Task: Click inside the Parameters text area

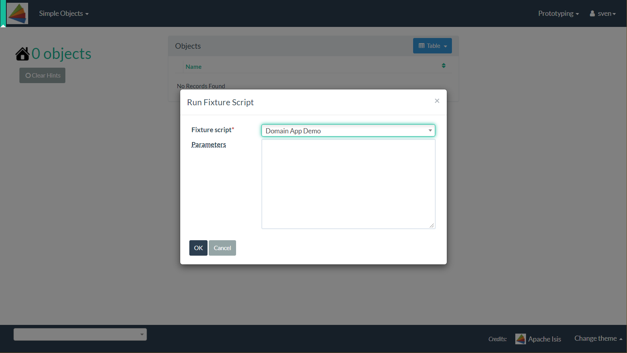Action: point(348,184)
